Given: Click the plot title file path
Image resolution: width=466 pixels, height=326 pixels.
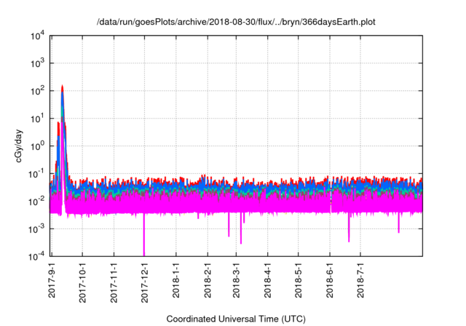Looking at the screenshot, I should pos(237,22).
